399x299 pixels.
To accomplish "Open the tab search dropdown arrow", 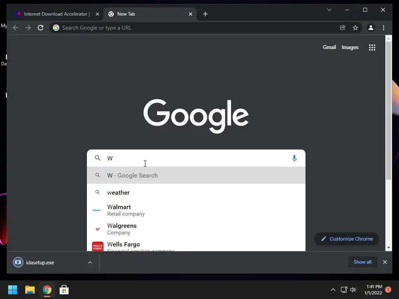I will pos(329,10).
